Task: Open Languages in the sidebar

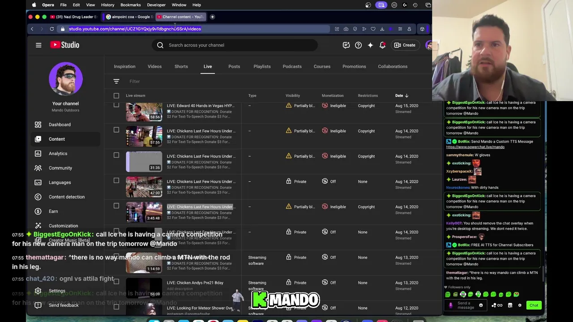Action: point(65,182)
